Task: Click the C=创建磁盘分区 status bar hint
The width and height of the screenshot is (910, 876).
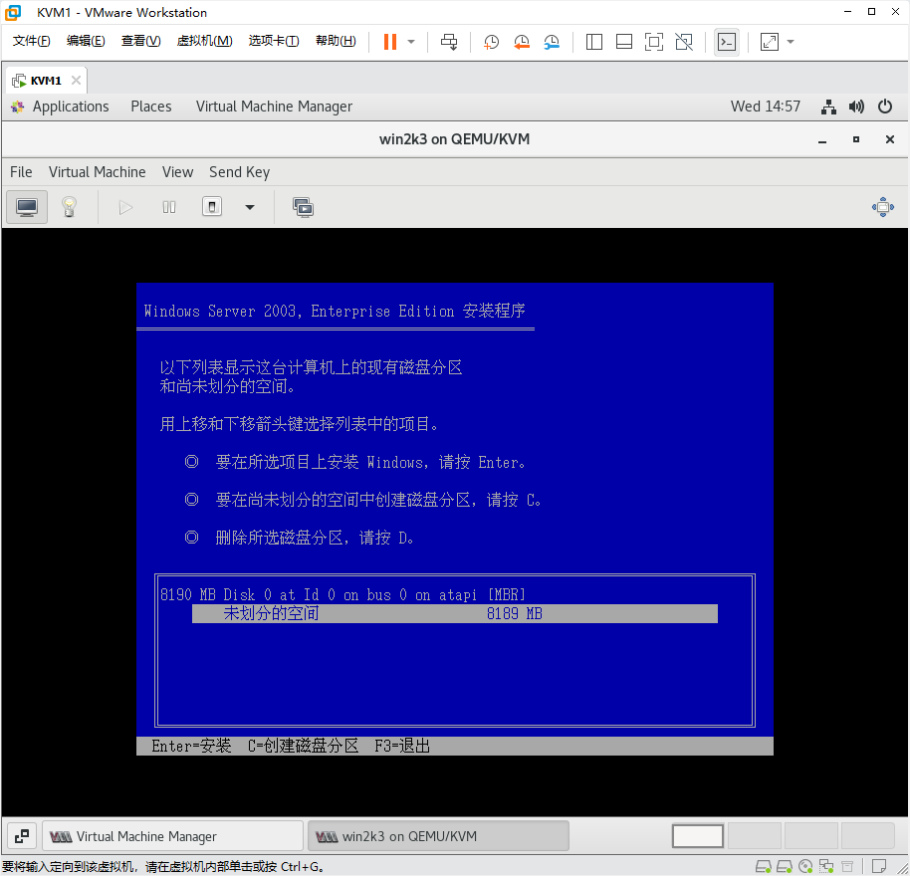Action: pyautogui.click(x=303, y=746)
